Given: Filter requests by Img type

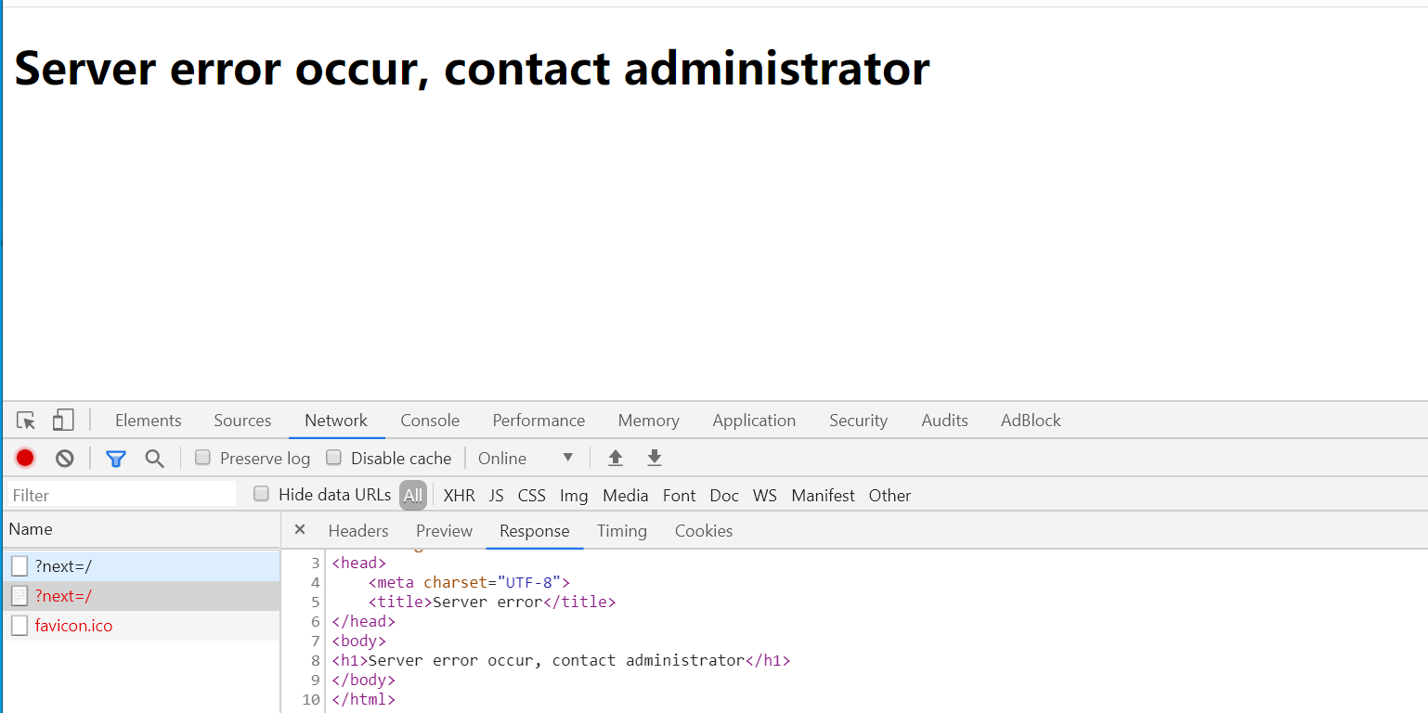Looking at the screenshot, I should coord(574,495).
